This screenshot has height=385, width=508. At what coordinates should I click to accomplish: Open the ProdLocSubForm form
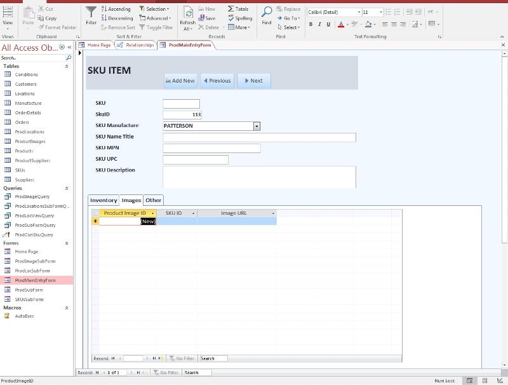[x=32, y=271]
